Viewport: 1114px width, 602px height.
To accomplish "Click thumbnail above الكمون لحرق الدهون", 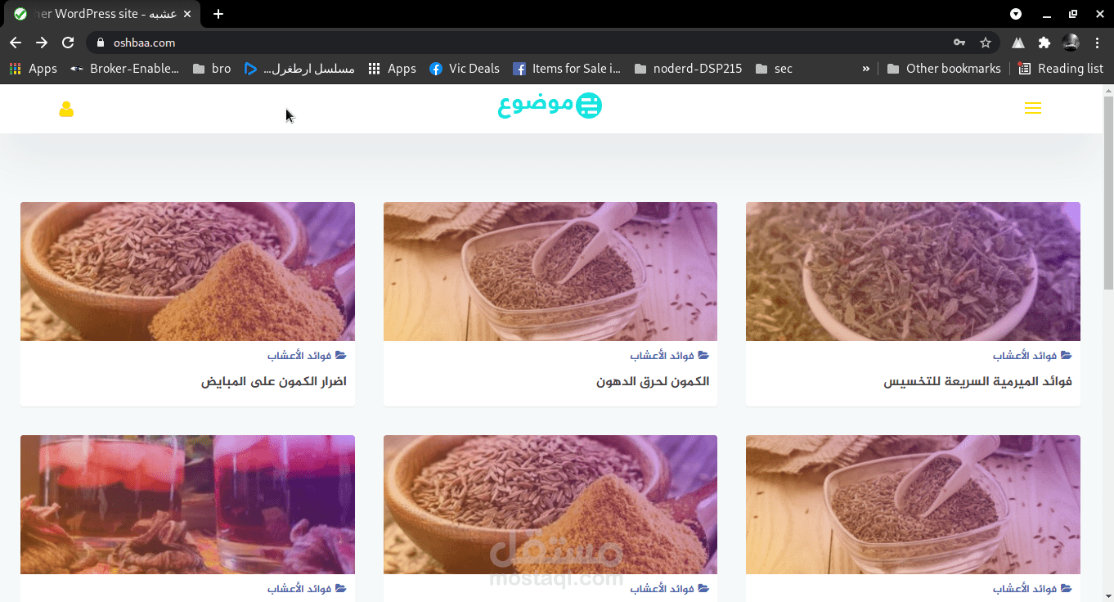I will coord(550,272).
